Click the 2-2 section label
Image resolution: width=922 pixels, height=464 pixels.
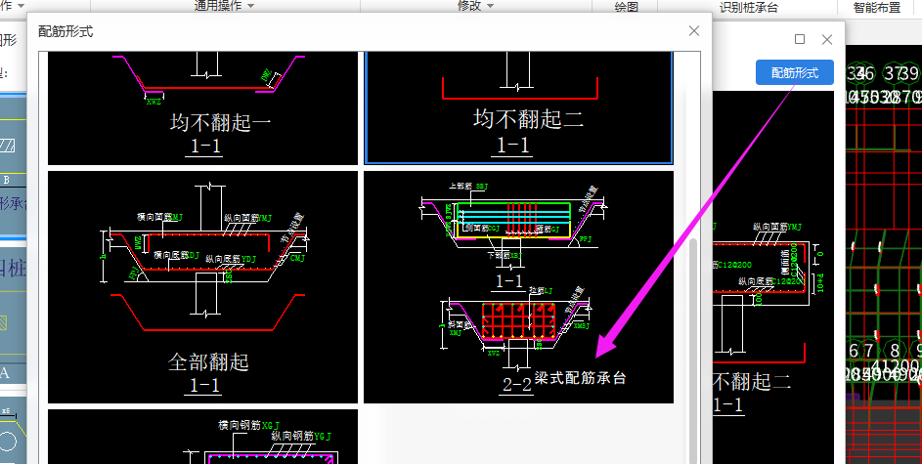[517, 385]
